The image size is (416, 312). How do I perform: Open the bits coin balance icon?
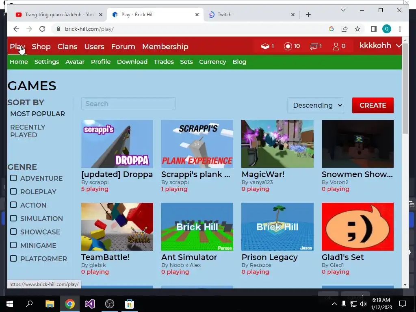click(288, 46)
